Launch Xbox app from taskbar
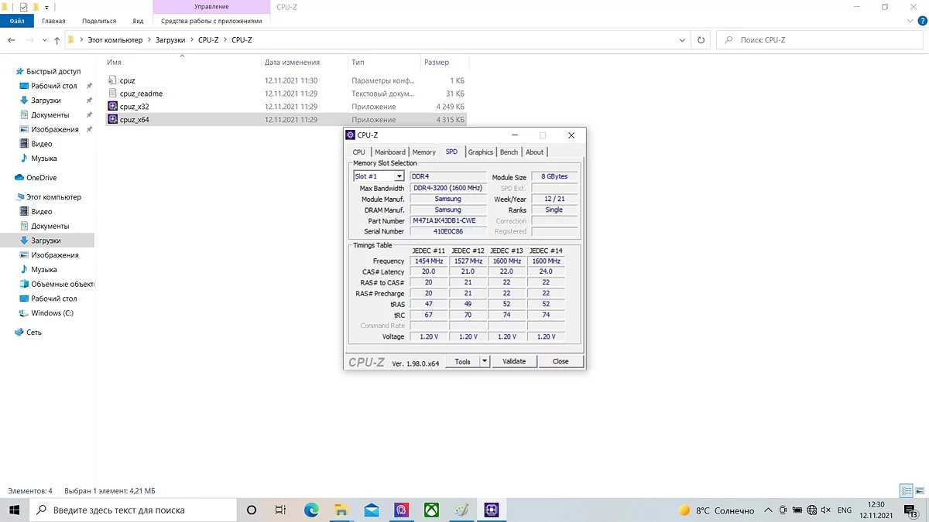 point(431,510)
